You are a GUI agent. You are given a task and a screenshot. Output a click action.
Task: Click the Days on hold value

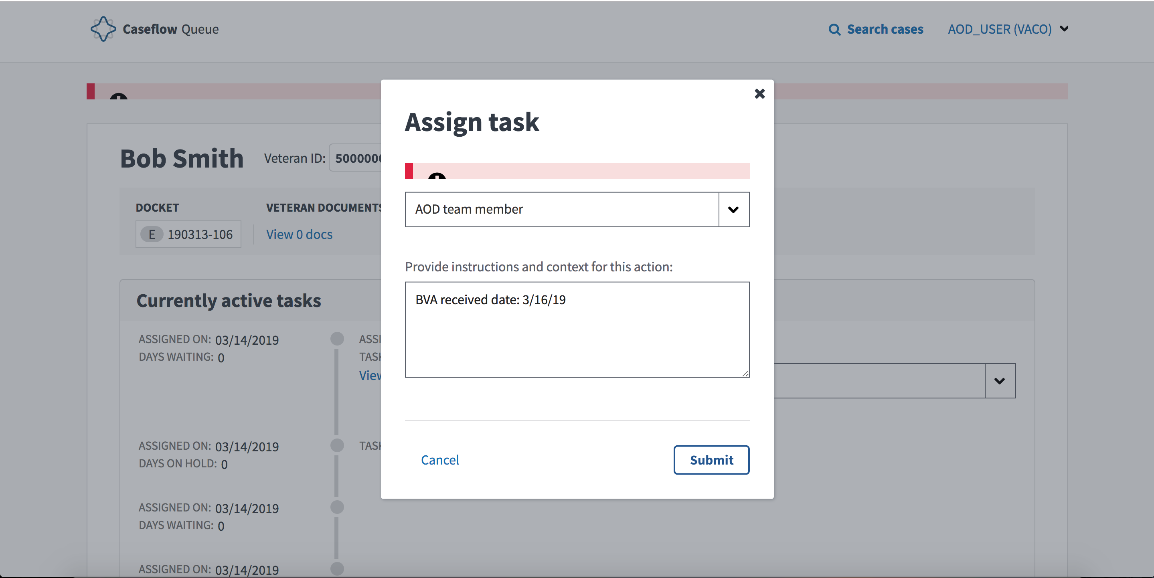pyautogui.click(x=224, y=464)
